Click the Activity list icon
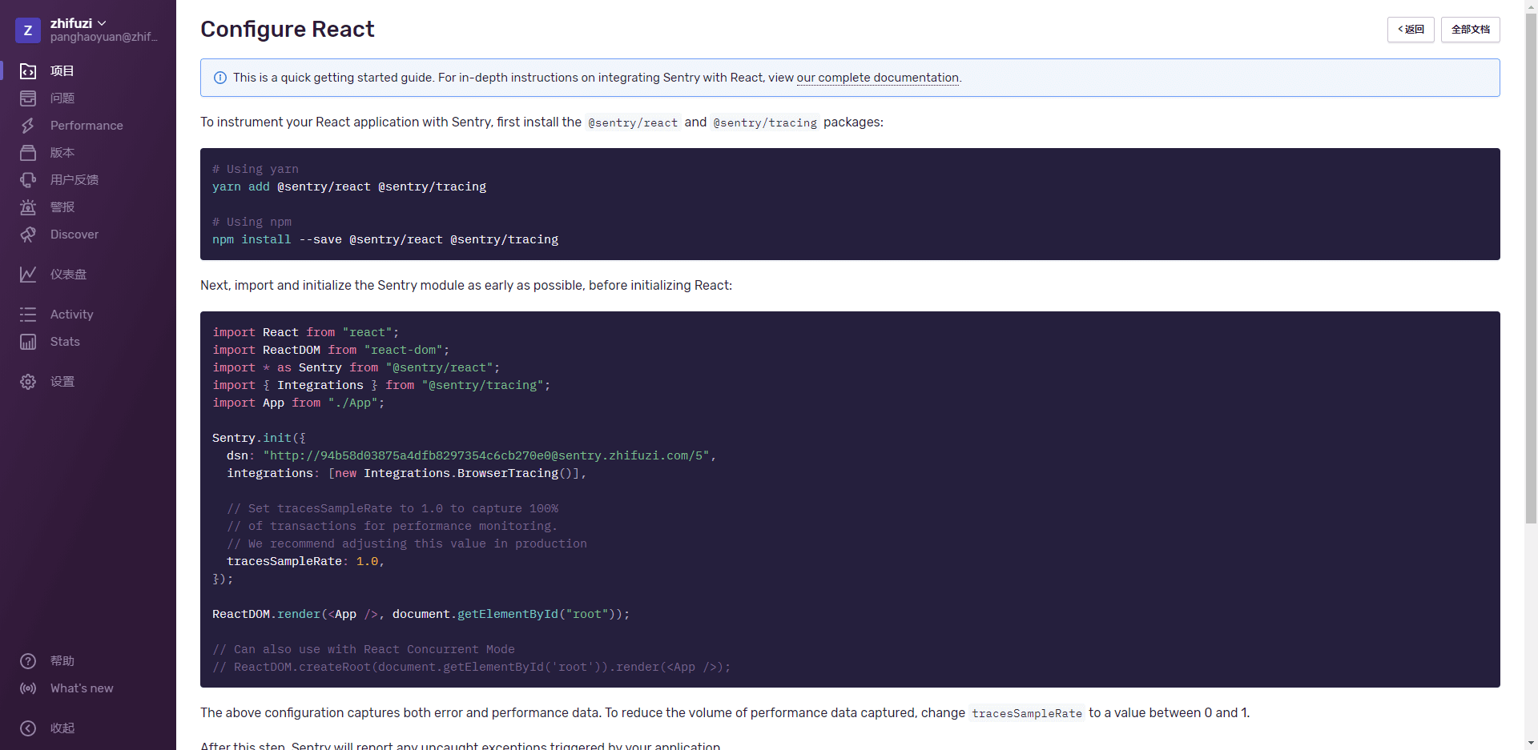 coord(28,315)
